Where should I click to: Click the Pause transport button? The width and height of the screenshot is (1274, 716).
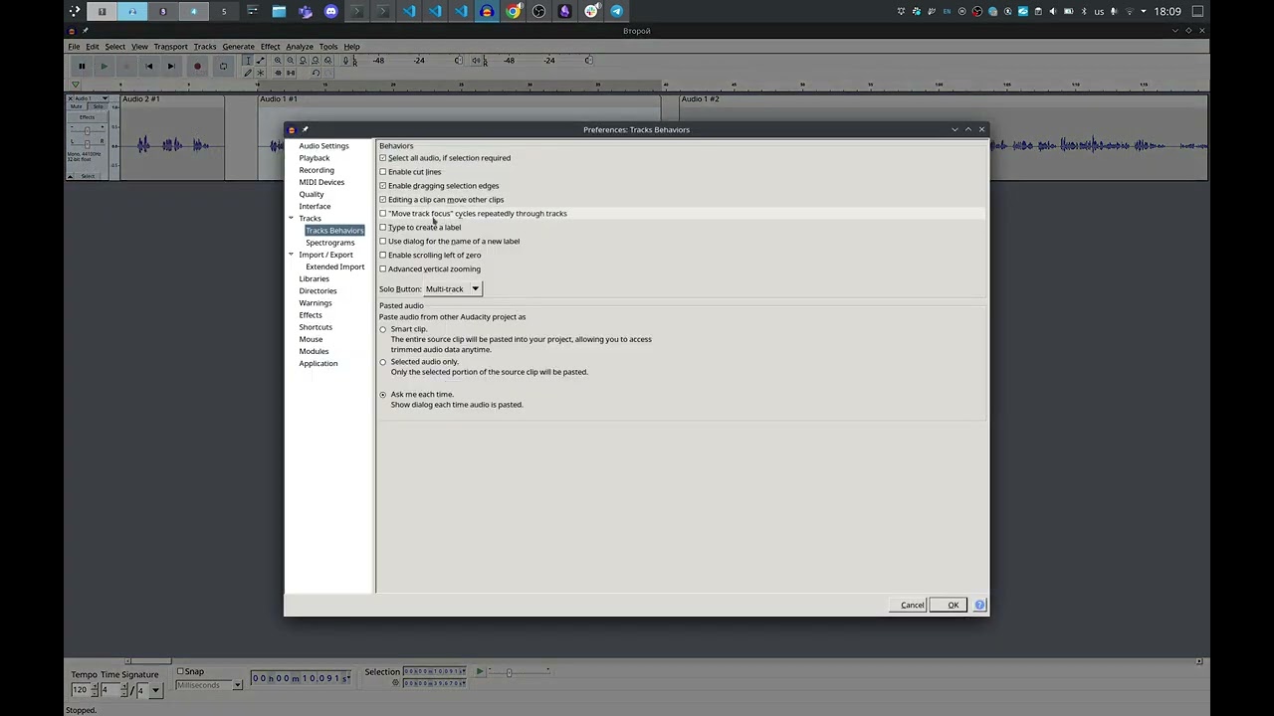tap(82, 67)
